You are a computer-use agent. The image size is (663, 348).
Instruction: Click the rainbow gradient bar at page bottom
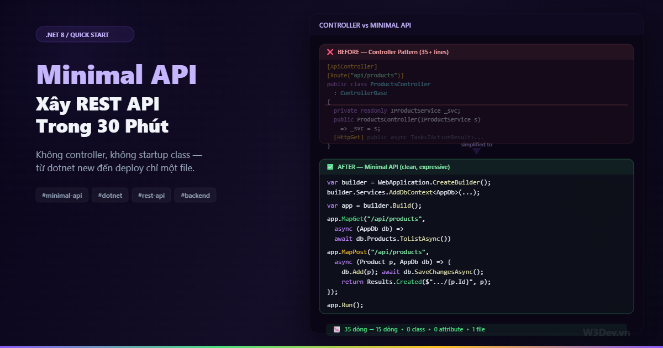[x=331, y=346]
